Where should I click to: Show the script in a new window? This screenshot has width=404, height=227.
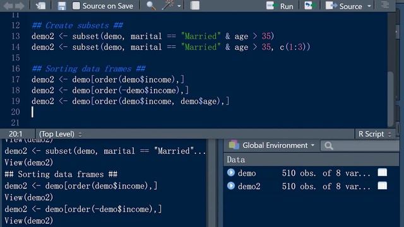pyautogui.click(x=40, y=6)
